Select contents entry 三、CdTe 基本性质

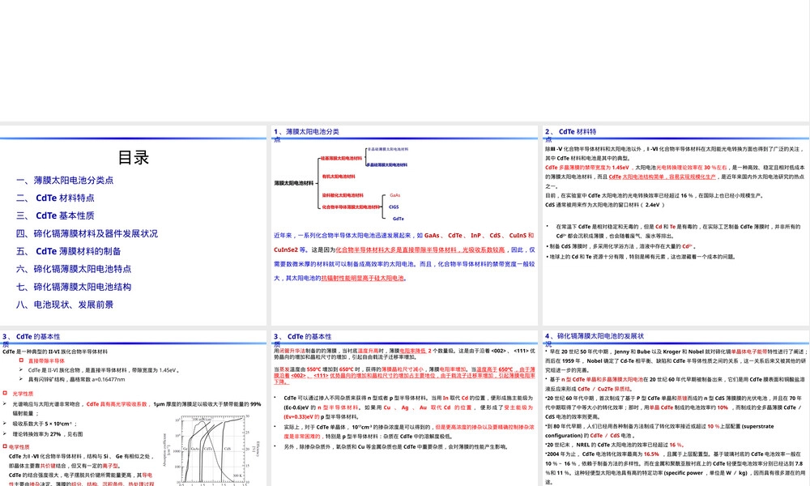pyautogui.click(x=55, y=215)
